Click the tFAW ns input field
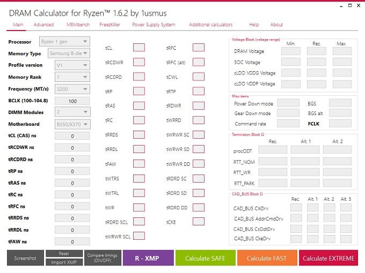The width and height of the screenshot is (365, 273). coord(72,241)
